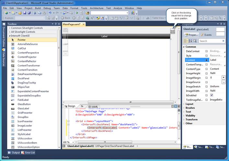This screenshot has height=161, width=229.
Task: Click the ImageSource property marker square
Action: click(207, 82)
